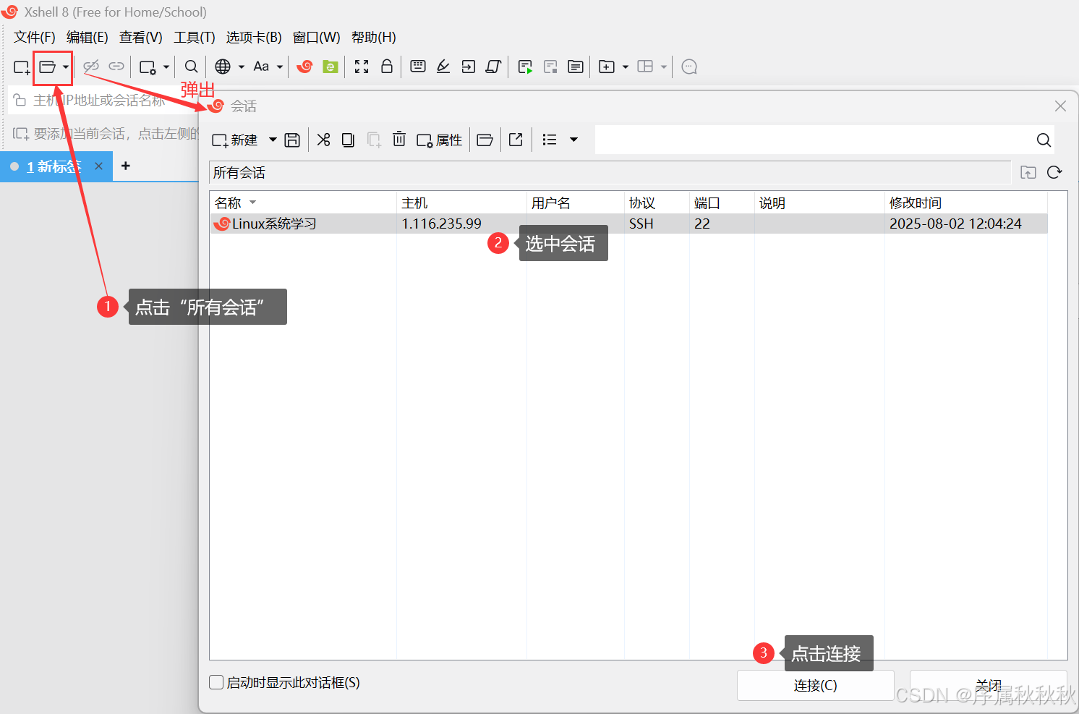The width and height of the screenshot is (1079, 714).
Task: Click the 连接(C) button
Action: click(x=815, y=685)
